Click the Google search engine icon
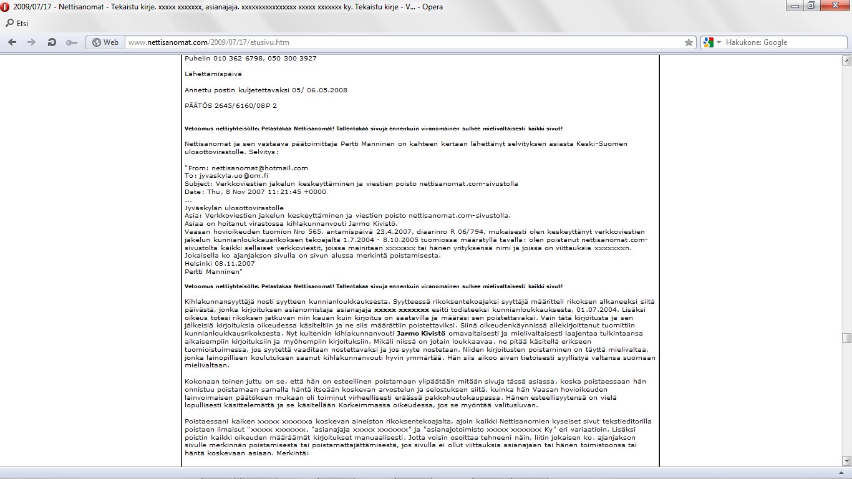 point(707,42)
